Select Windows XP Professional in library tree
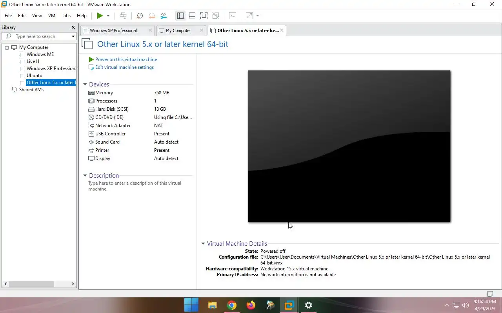Viewport: 502px width, 313px height. point(51,68)
